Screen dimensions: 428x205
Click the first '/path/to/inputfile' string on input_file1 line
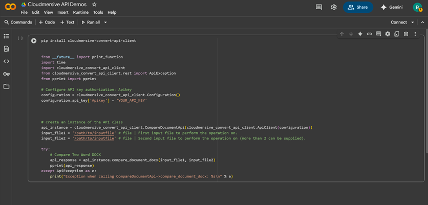(94, 133)
